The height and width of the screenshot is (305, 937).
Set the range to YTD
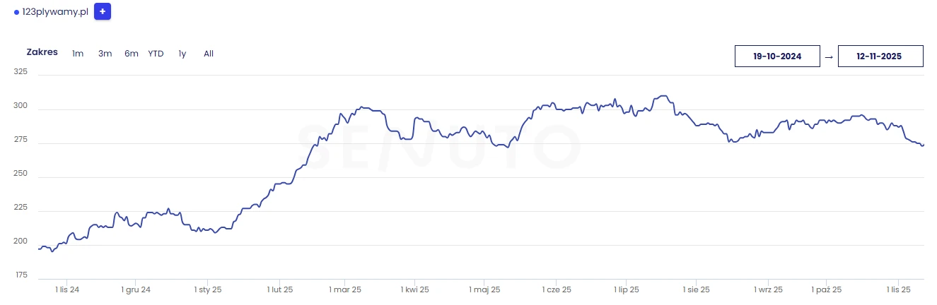click(x=156, y=54)
